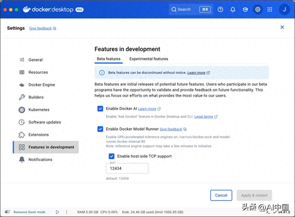Go to Docker Engine settings
The height and width of the screenshot is (217, 295).
41,85
